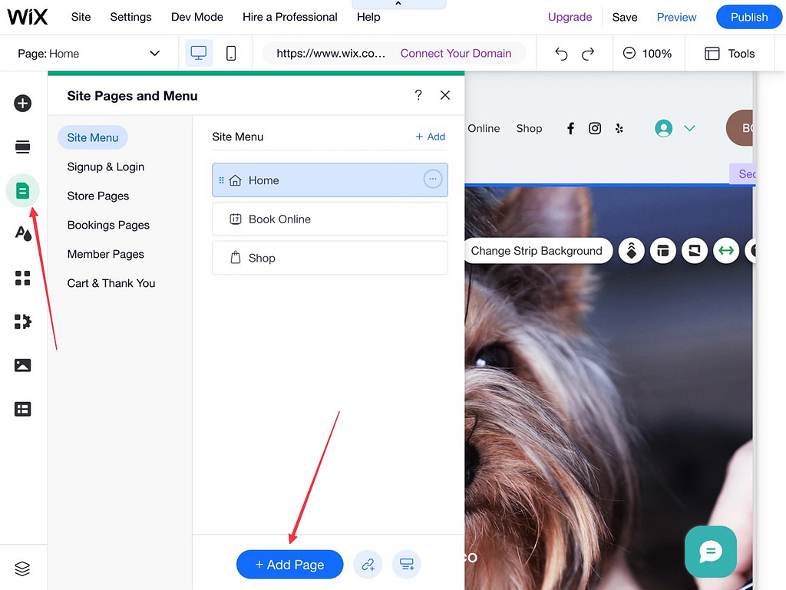
Task: Click the Preview link
Action: point(677,17)
